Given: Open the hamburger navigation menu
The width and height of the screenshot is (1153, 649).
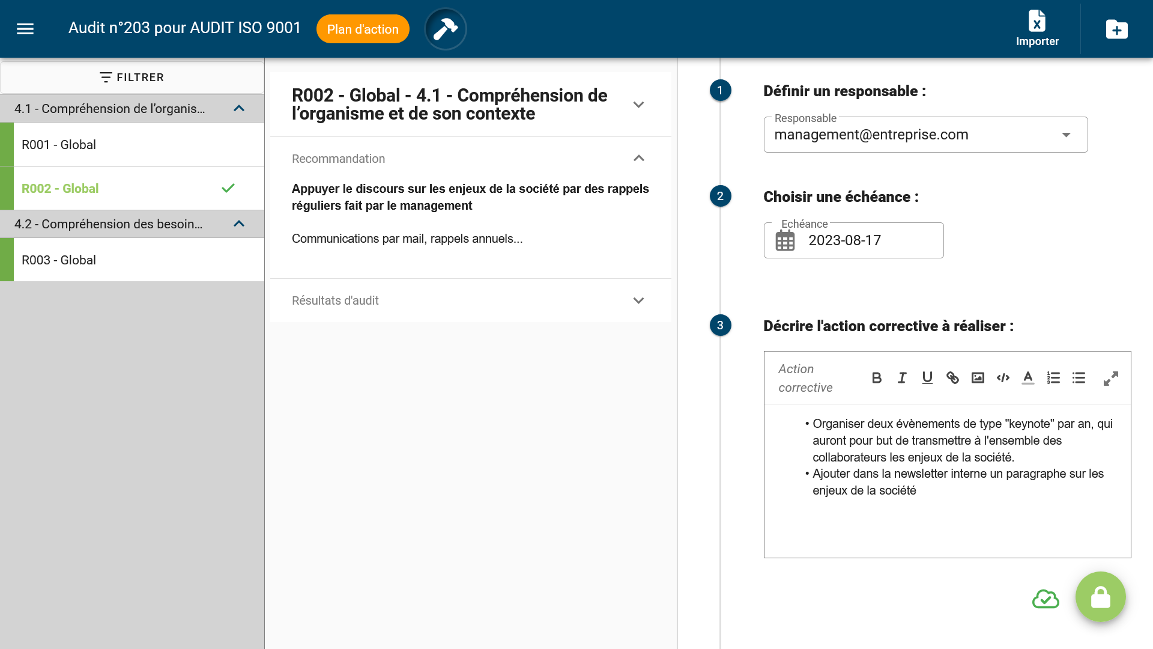Looking at the screenshot, I should tap(25, 29).
